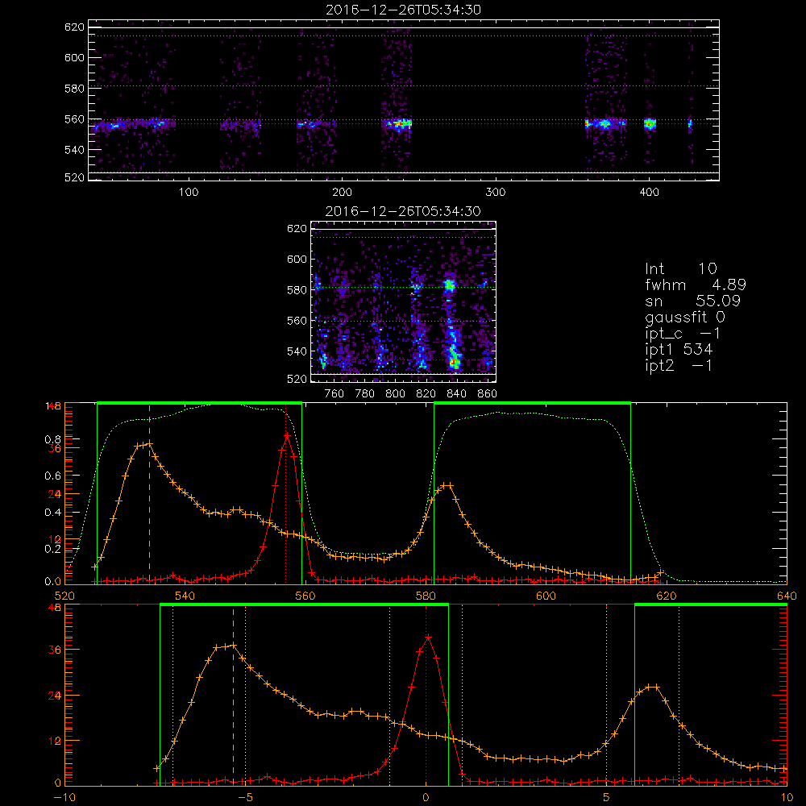Viewport: 806px width, 806px height.
Task: Select the 'fwhm 4.89' readout line
Action: pos(696,285)
